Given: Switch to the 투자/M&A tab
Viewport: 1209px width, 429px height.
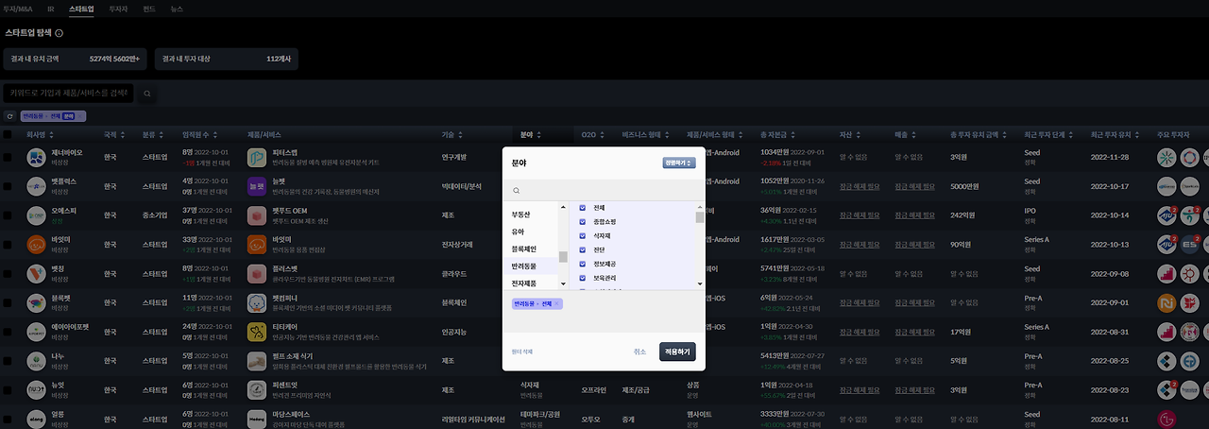Looking at the screenshot, I should point(17,8).
